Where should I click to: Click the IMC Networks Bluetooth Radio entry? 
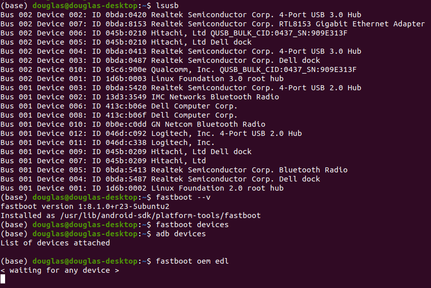(x=215, y=97)
